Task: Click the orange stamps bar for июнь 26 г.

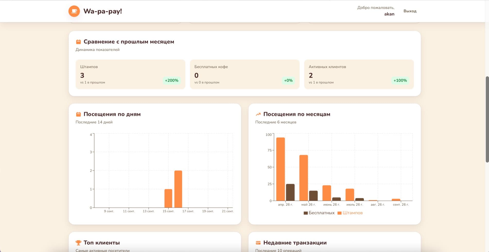Action: click(x=327, y=193)
